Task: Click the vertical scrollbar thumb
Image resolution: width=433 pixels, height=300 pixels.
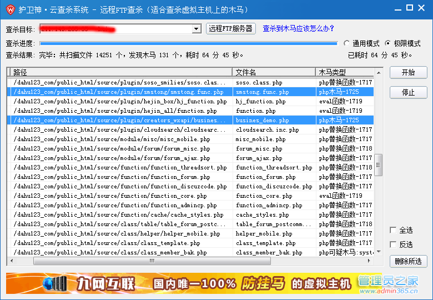Action: click(x=379, y=165)
